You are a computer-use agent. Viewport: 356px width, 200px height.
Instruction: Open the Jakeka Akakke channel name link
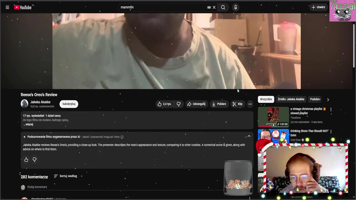[x=40, y=102]
